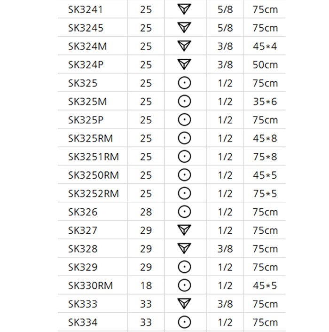Click the SK3251RM product code
The height and width of the screenshot is (332, 329).
[x=94, y=157]
